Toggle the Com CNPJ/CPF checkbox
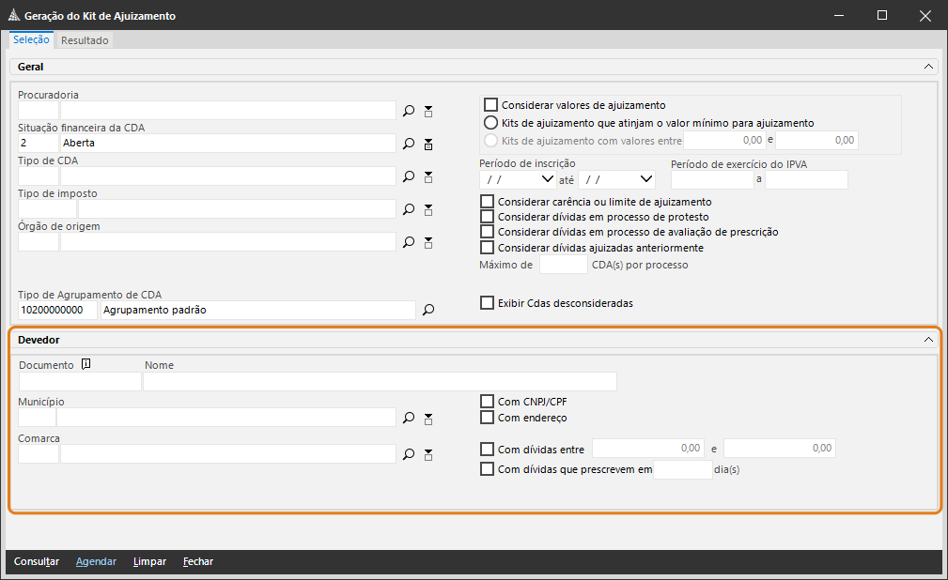This screenshot has width=948, height=580. (487, 402)
